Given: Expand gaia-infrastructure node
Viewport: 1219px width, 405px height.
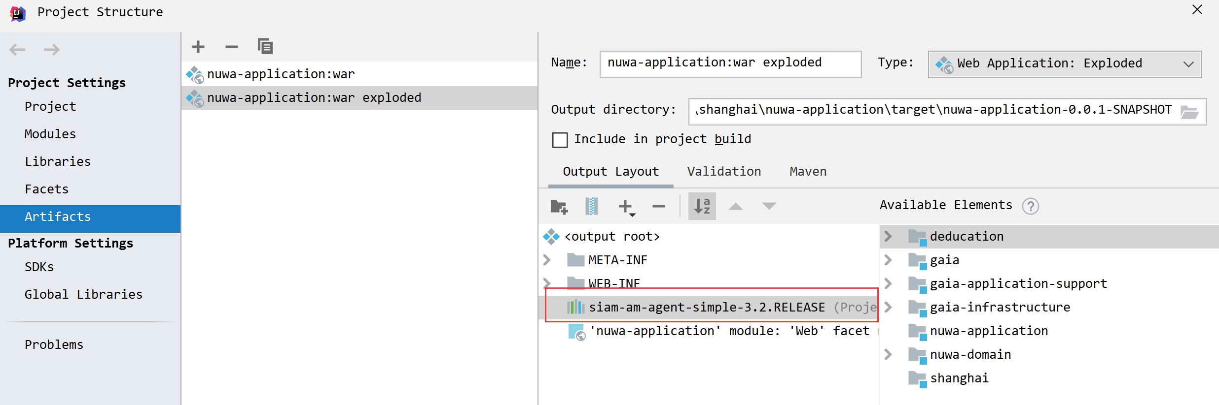Looking at the screenshot, I should [888, 307].
